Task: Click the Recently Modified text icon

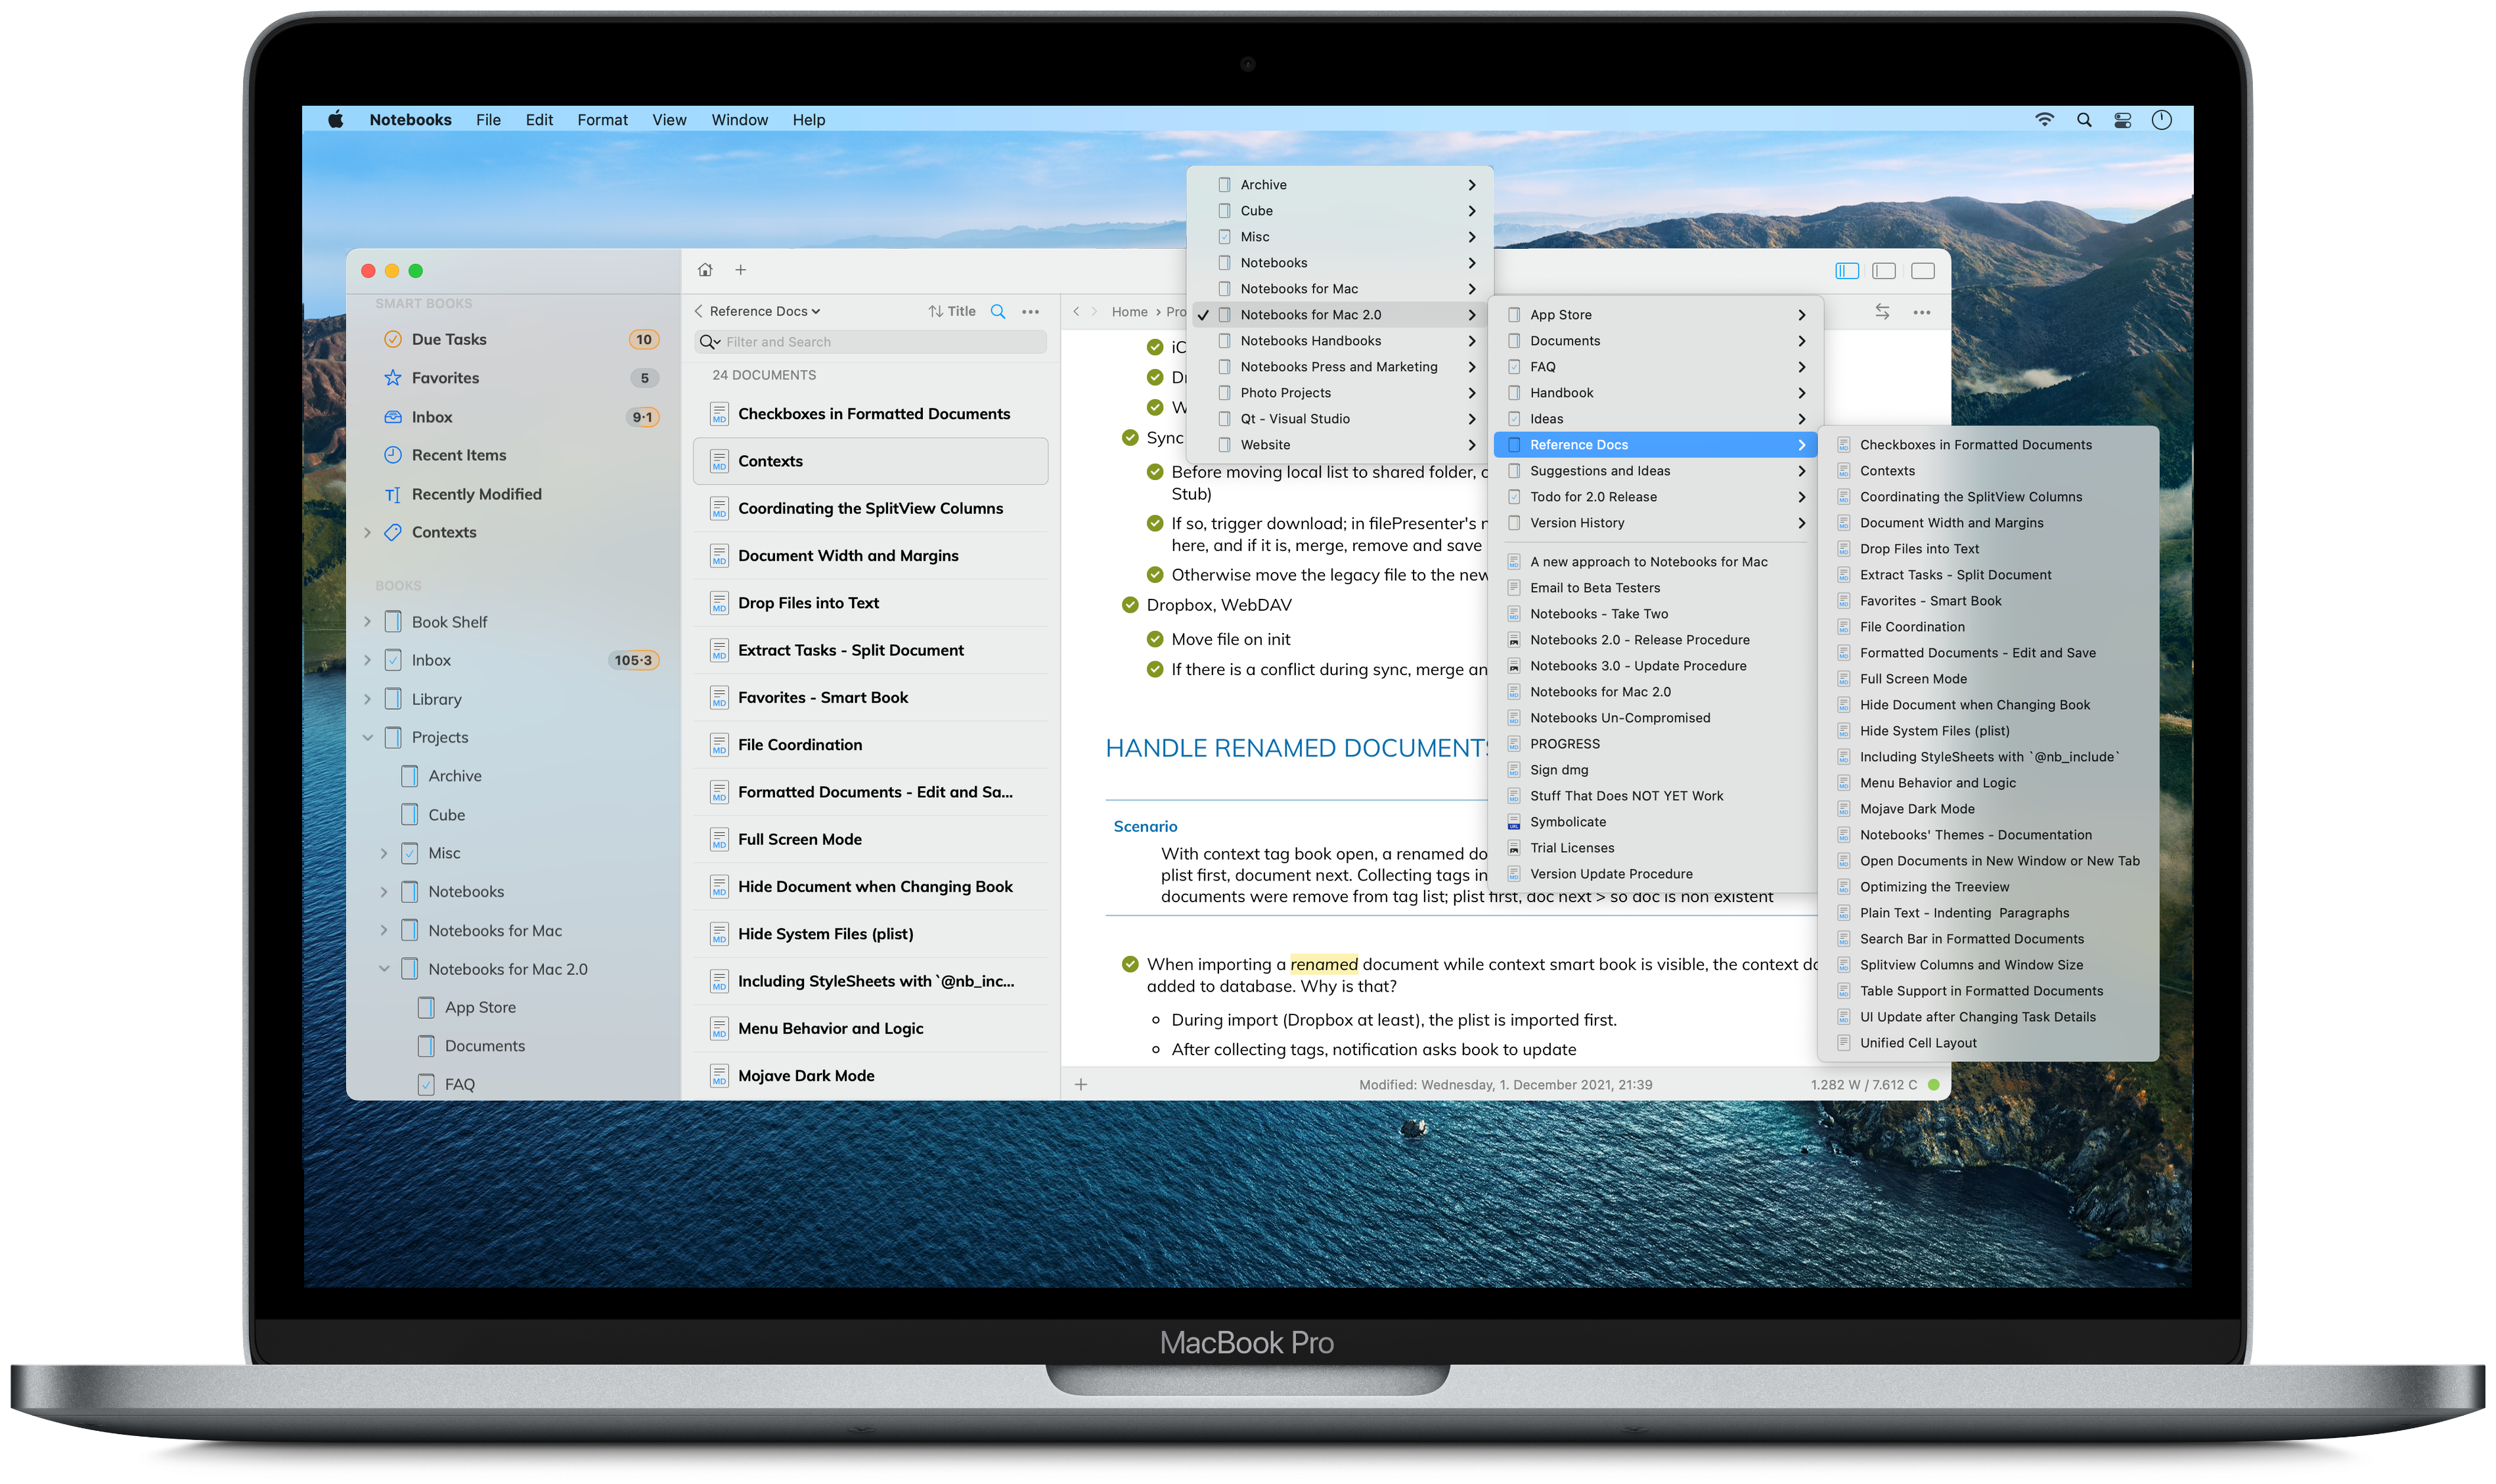Action: coord(393,494)
